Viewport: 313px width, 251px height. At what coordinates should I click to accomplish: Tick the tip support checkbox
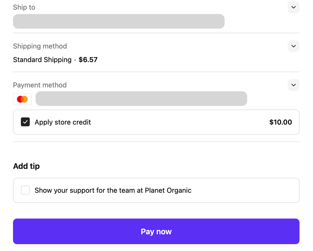(x=25, y=190)
